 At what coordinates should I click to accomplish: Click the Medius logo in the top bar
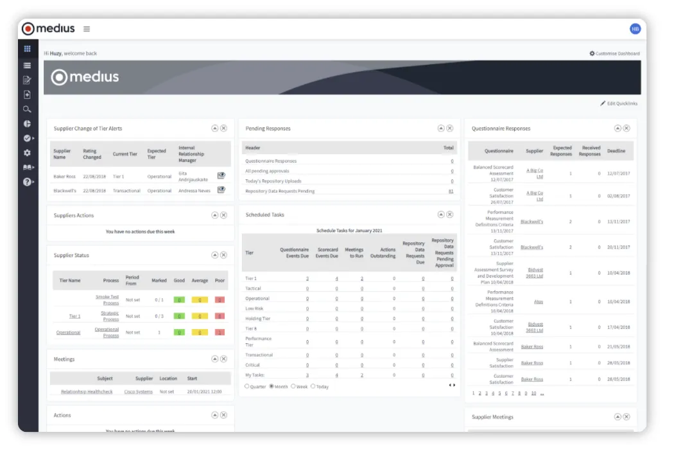coord(48,29)
